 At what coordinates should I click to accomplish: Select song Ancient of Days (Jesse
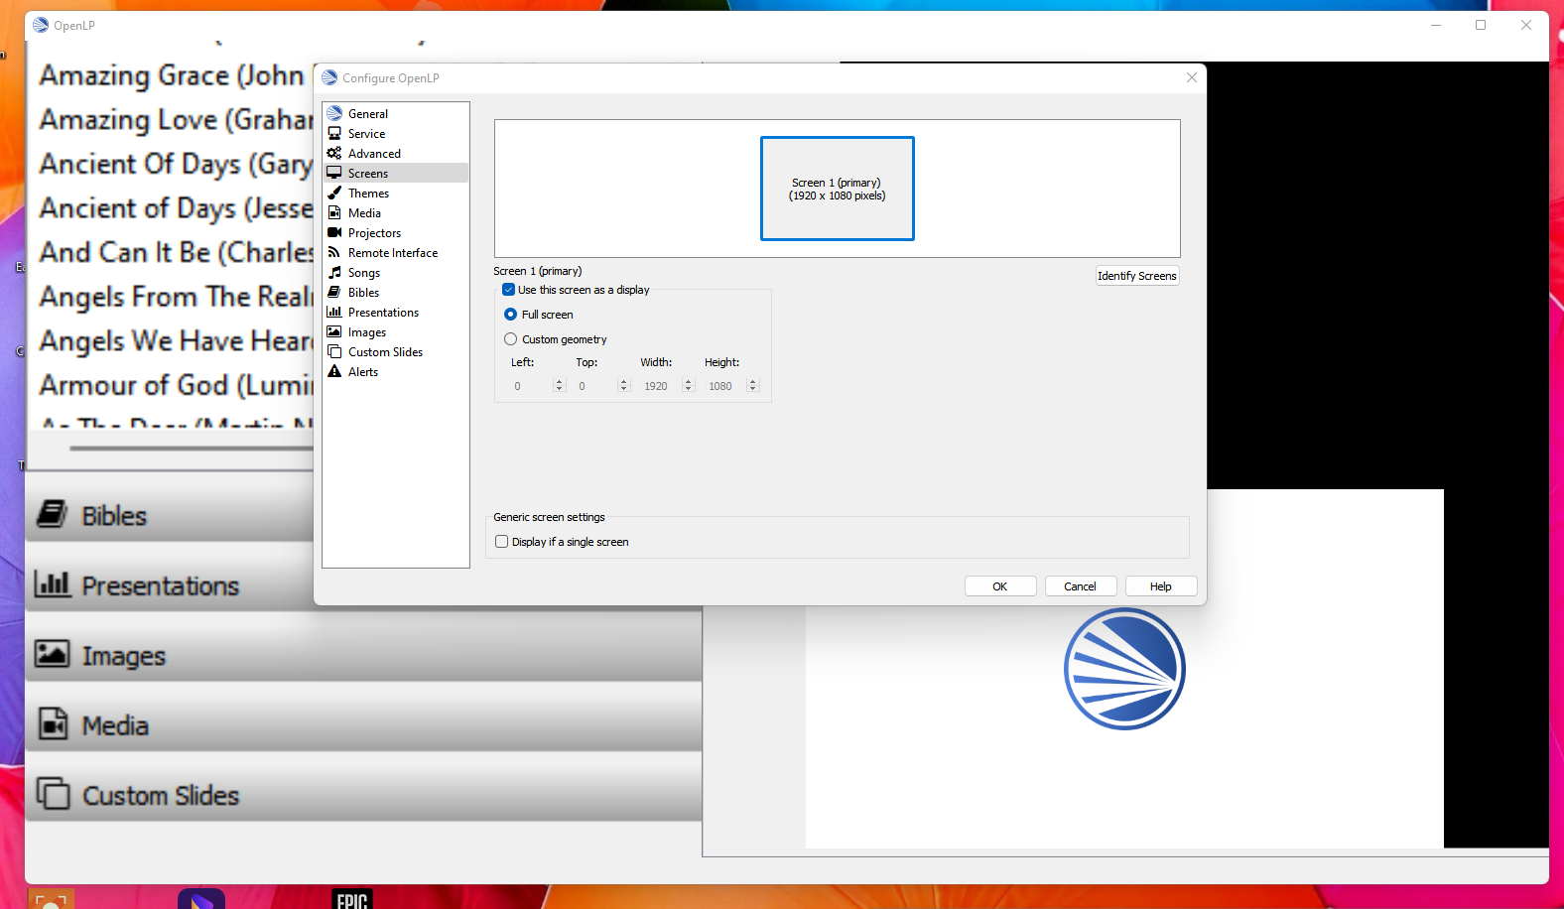(x=176, y=208)
